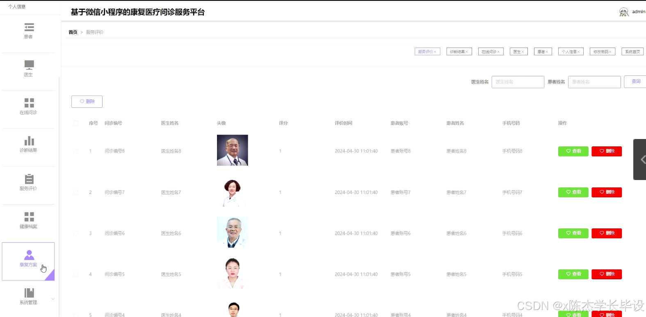The width and height of the screenshot is (646, 317).
Task: Open the 患者 sidebar icon
Action: 29,27
